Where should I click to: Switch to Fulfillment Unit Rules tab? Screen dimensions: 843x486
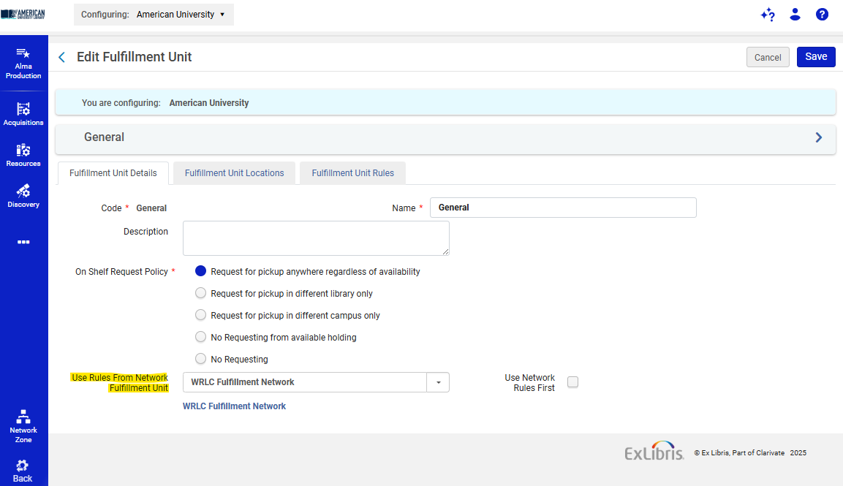pos(352,173)
